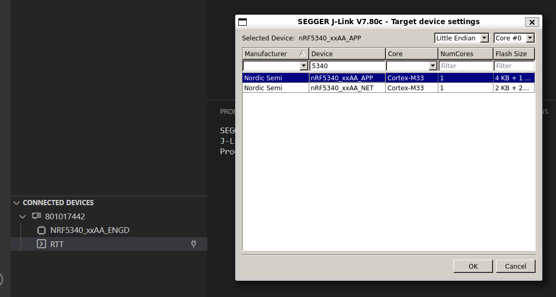Click the Manufacturer sort arrow indicator
The height and width of the screenshot is (297, 556).
302,54
